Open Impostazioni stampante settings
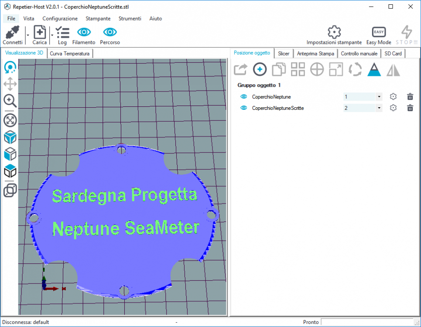The width and height of the screenshot is (421, 327). (334, 35)
